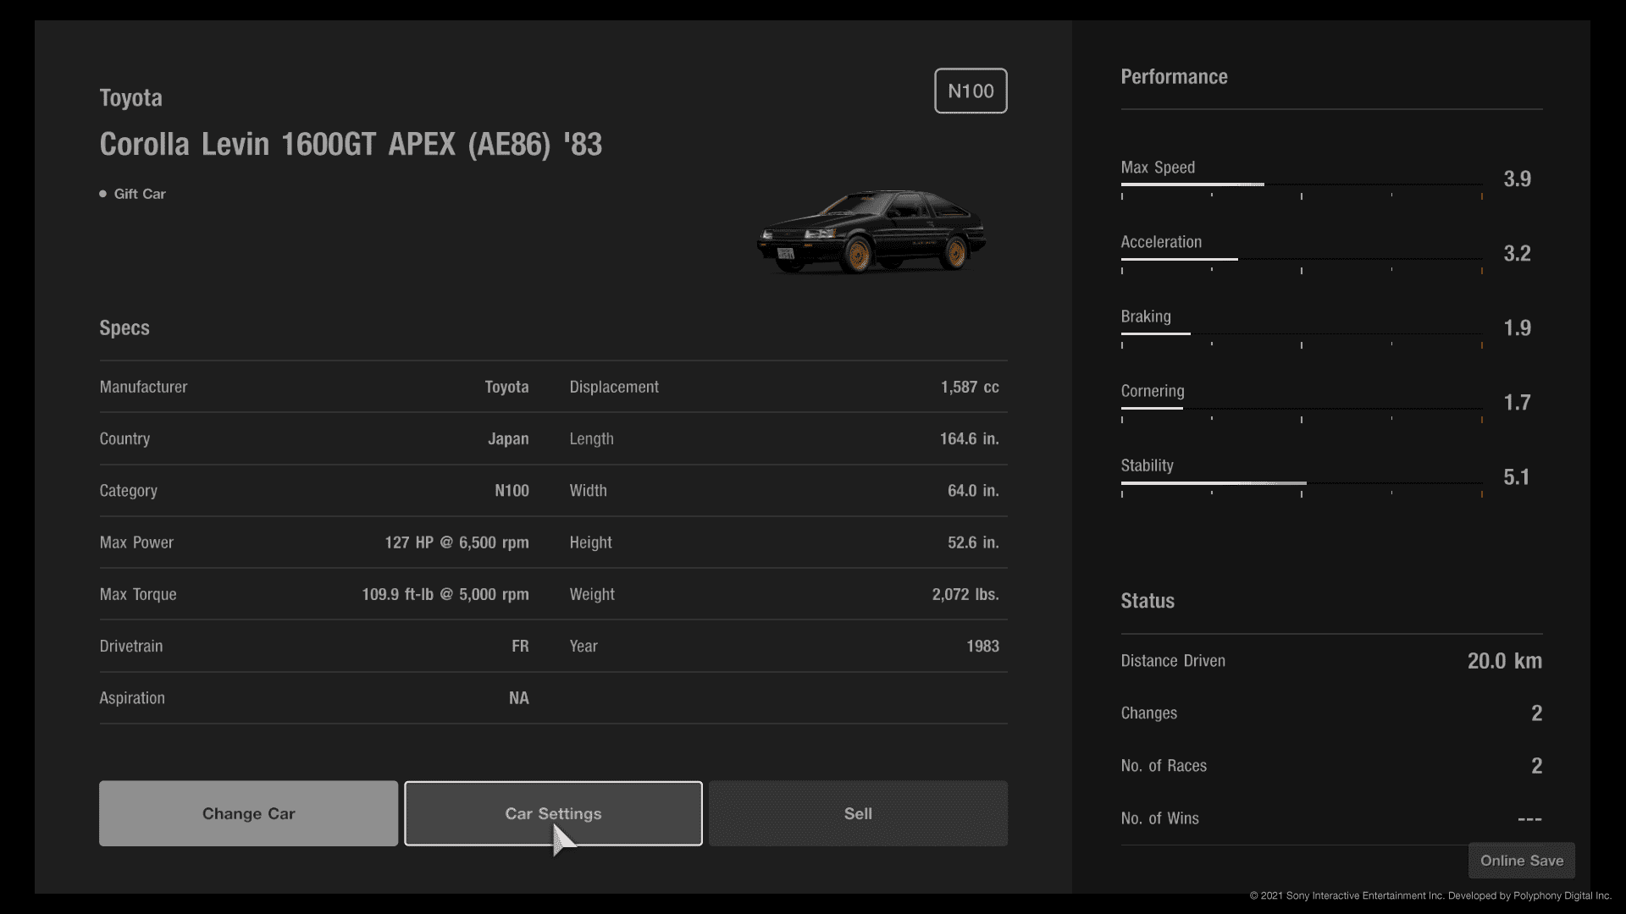Click the Manufacturer row label
1626x914 pixels.
(x=143, y=387)
